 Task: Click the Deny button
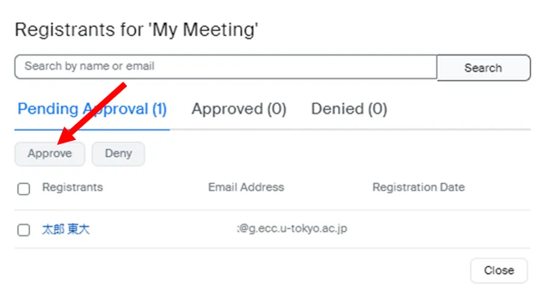coord(118,153)
